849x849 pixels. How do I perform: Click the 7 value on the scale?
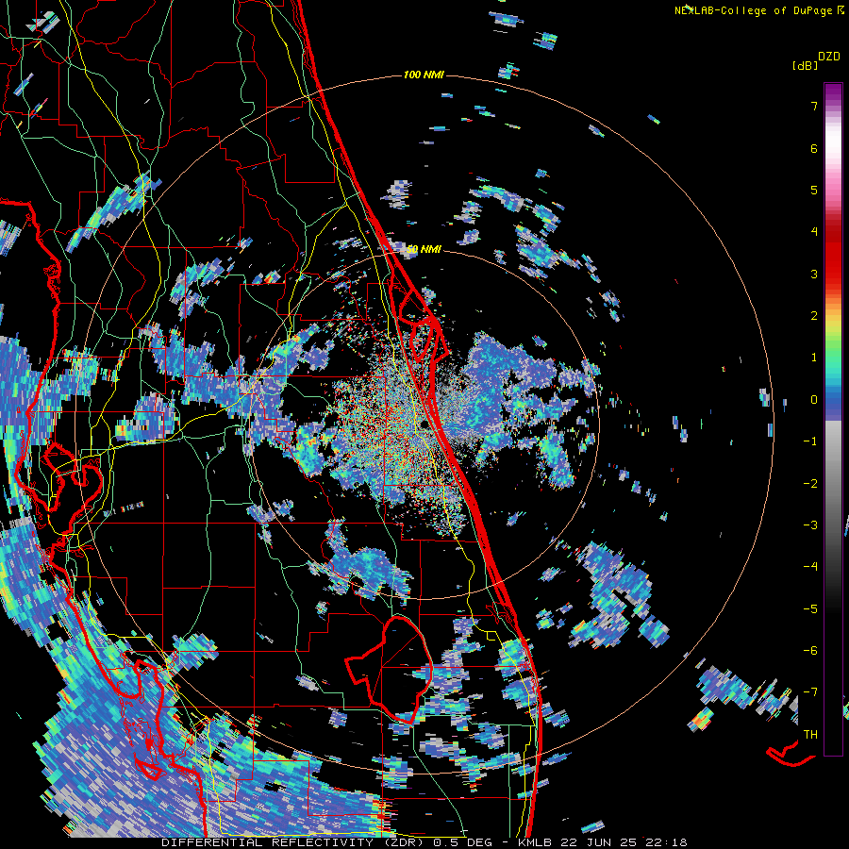point(814,106)
